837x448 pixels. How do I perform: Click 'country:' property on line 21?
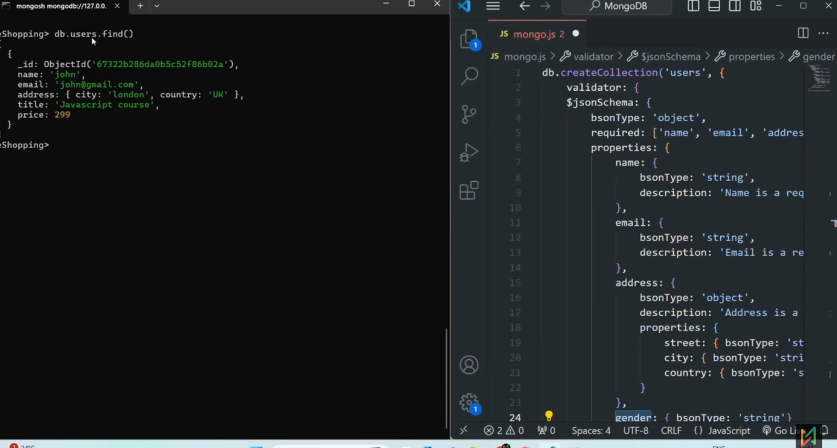click(x=688, y=373)
